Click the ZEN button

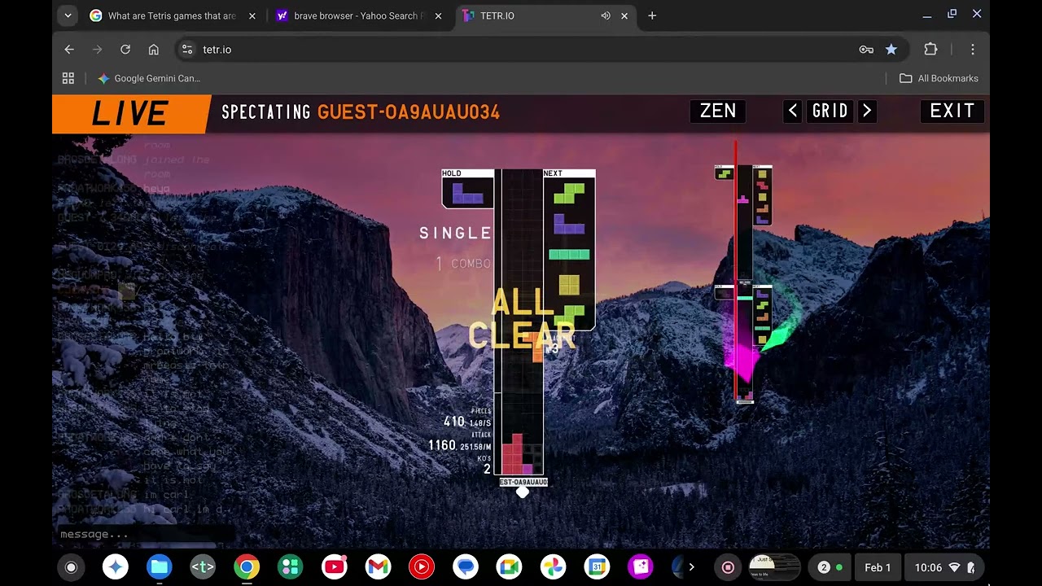pos(718,111)
